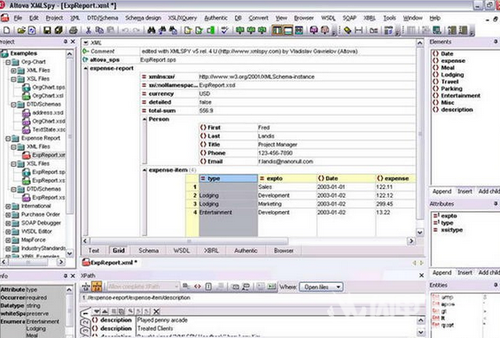The image size is (500, 338).
Task: Open the Where Open files dropdown
Action: [x=321, y=287]
